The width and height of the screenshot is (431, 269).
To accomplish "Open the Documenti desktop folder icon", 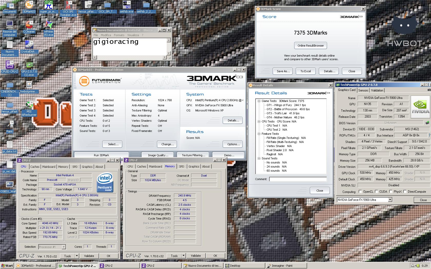I will [x=9, y=7].
